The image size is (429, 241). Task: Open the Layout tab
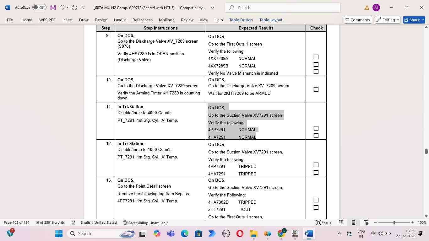[x=120, y=20]
